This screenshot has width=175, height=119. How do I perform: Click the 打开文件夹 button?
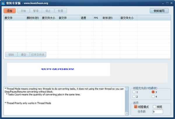pyautogui.click(x=38, y=55)
